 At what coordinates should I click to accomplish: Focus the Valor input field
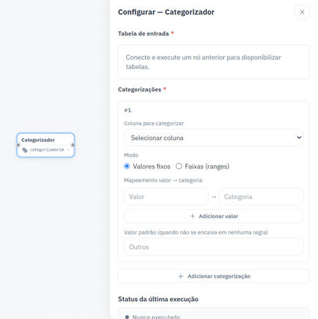click(166, 197)
